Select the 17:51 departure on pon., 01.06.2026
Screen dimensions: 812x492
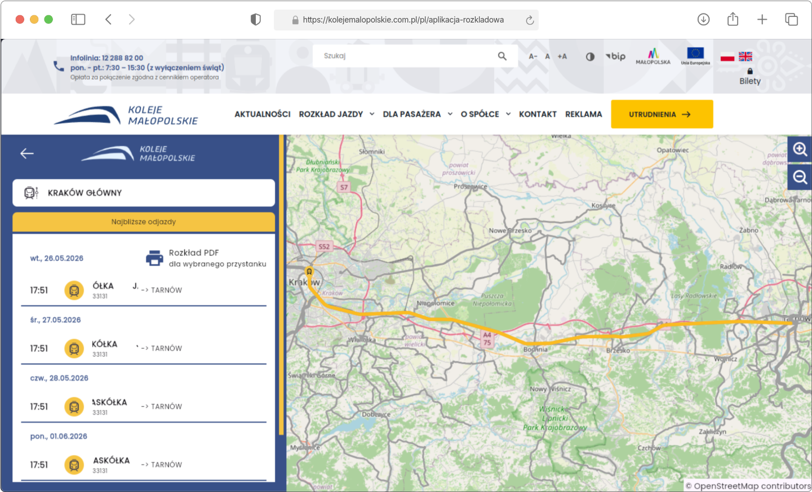(x=144, y=465)
